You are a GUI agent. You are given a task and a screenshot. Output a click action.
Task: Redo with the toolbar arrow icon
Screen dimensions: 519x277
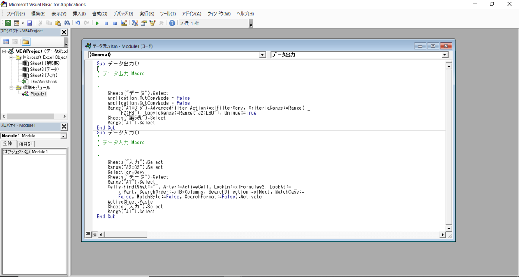86,23
